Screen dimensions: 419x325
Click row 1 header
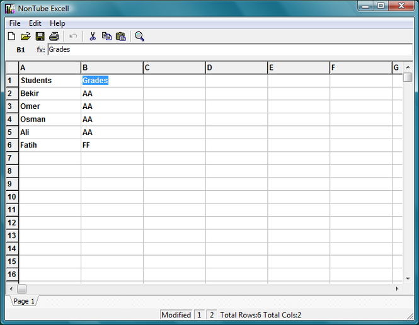13,81
